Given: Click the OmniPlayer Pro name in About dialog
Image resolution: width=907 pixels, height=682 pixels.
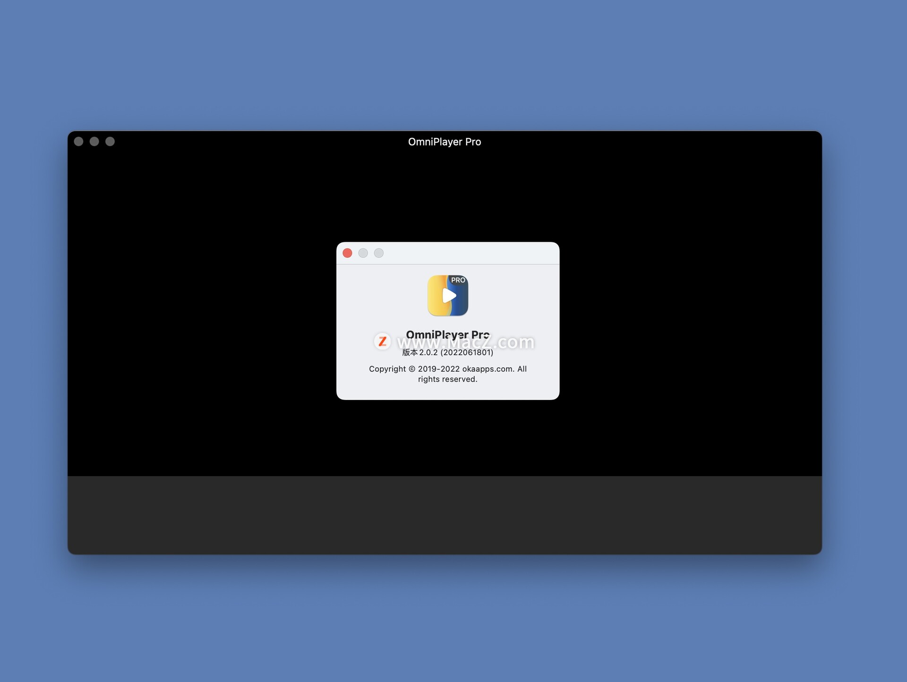Looking at the screenshot, I should point(448,335).
